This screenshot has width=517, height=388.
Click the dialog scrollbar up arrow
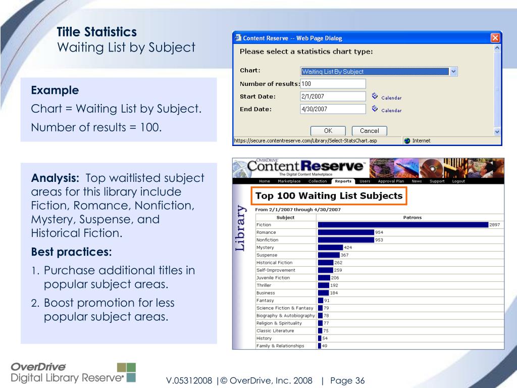point(497,48)
